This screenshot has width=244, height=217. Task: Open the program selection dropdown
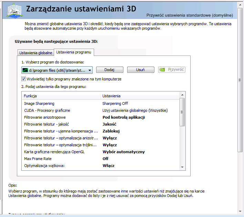tap(90, 70)
